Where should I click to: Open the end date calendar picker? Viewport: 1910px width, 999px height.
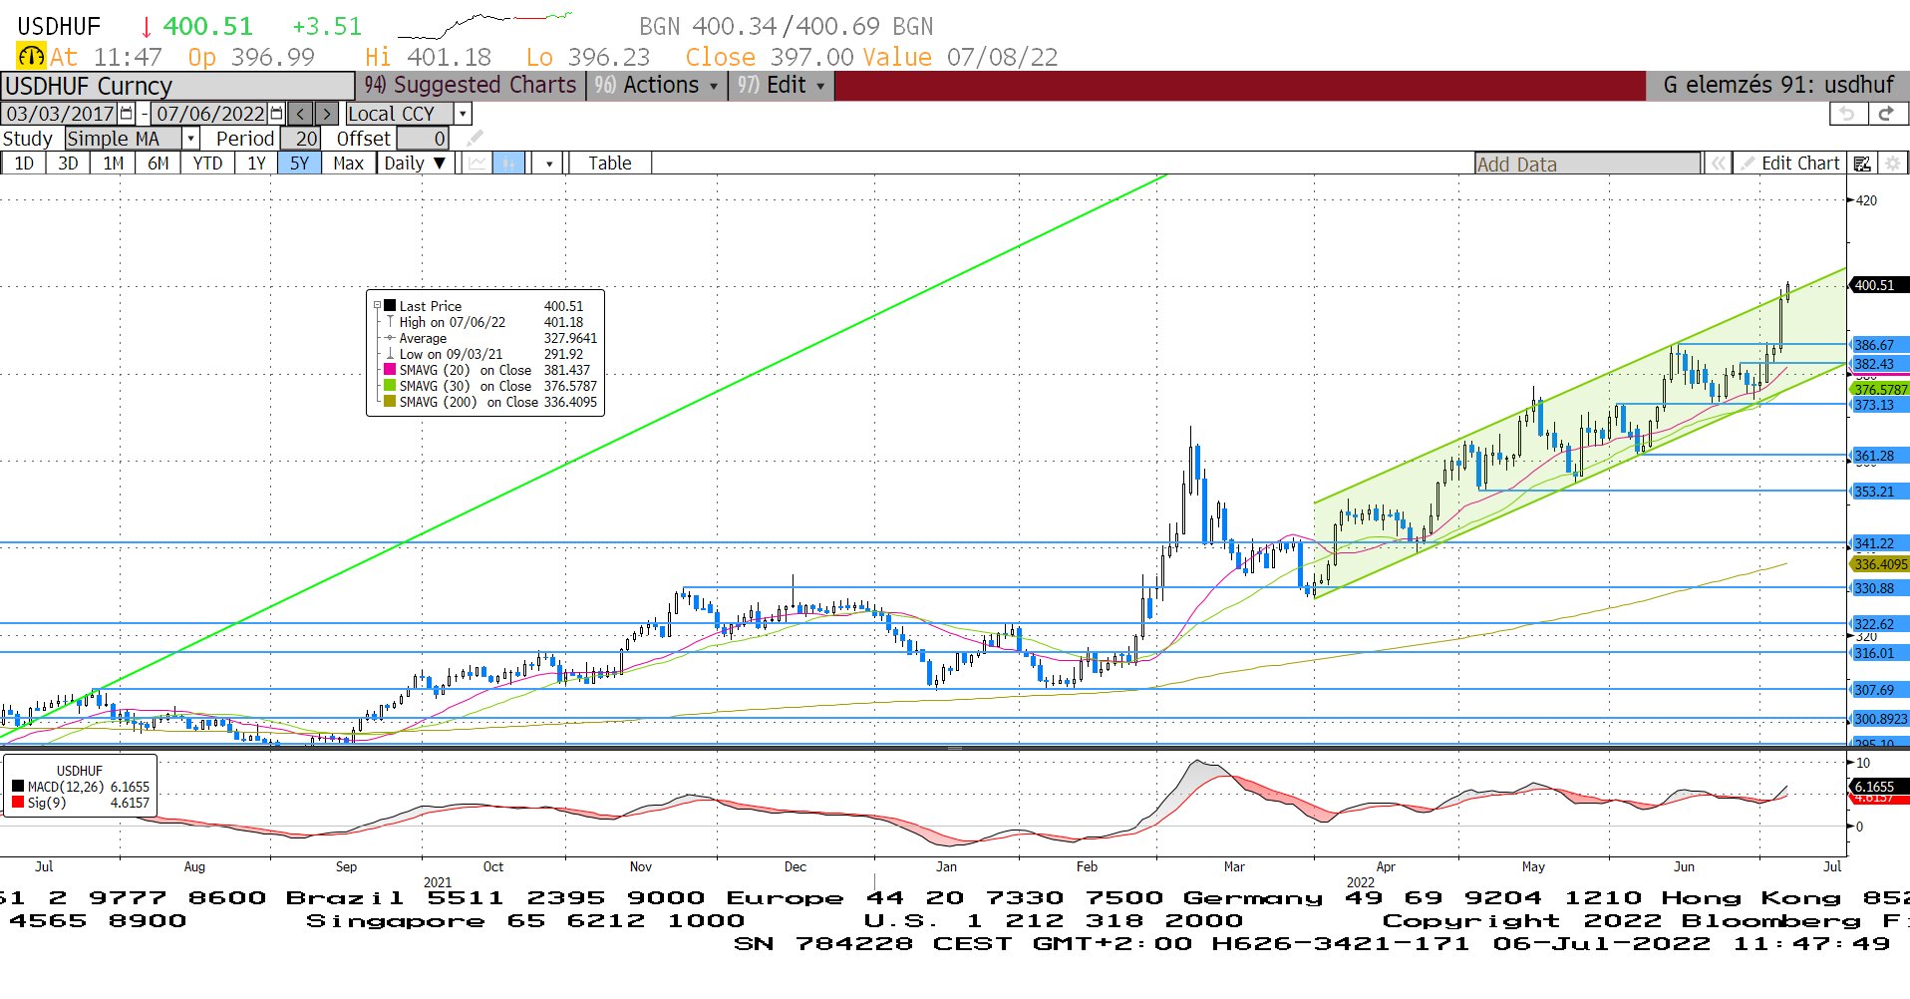point(277,114)
